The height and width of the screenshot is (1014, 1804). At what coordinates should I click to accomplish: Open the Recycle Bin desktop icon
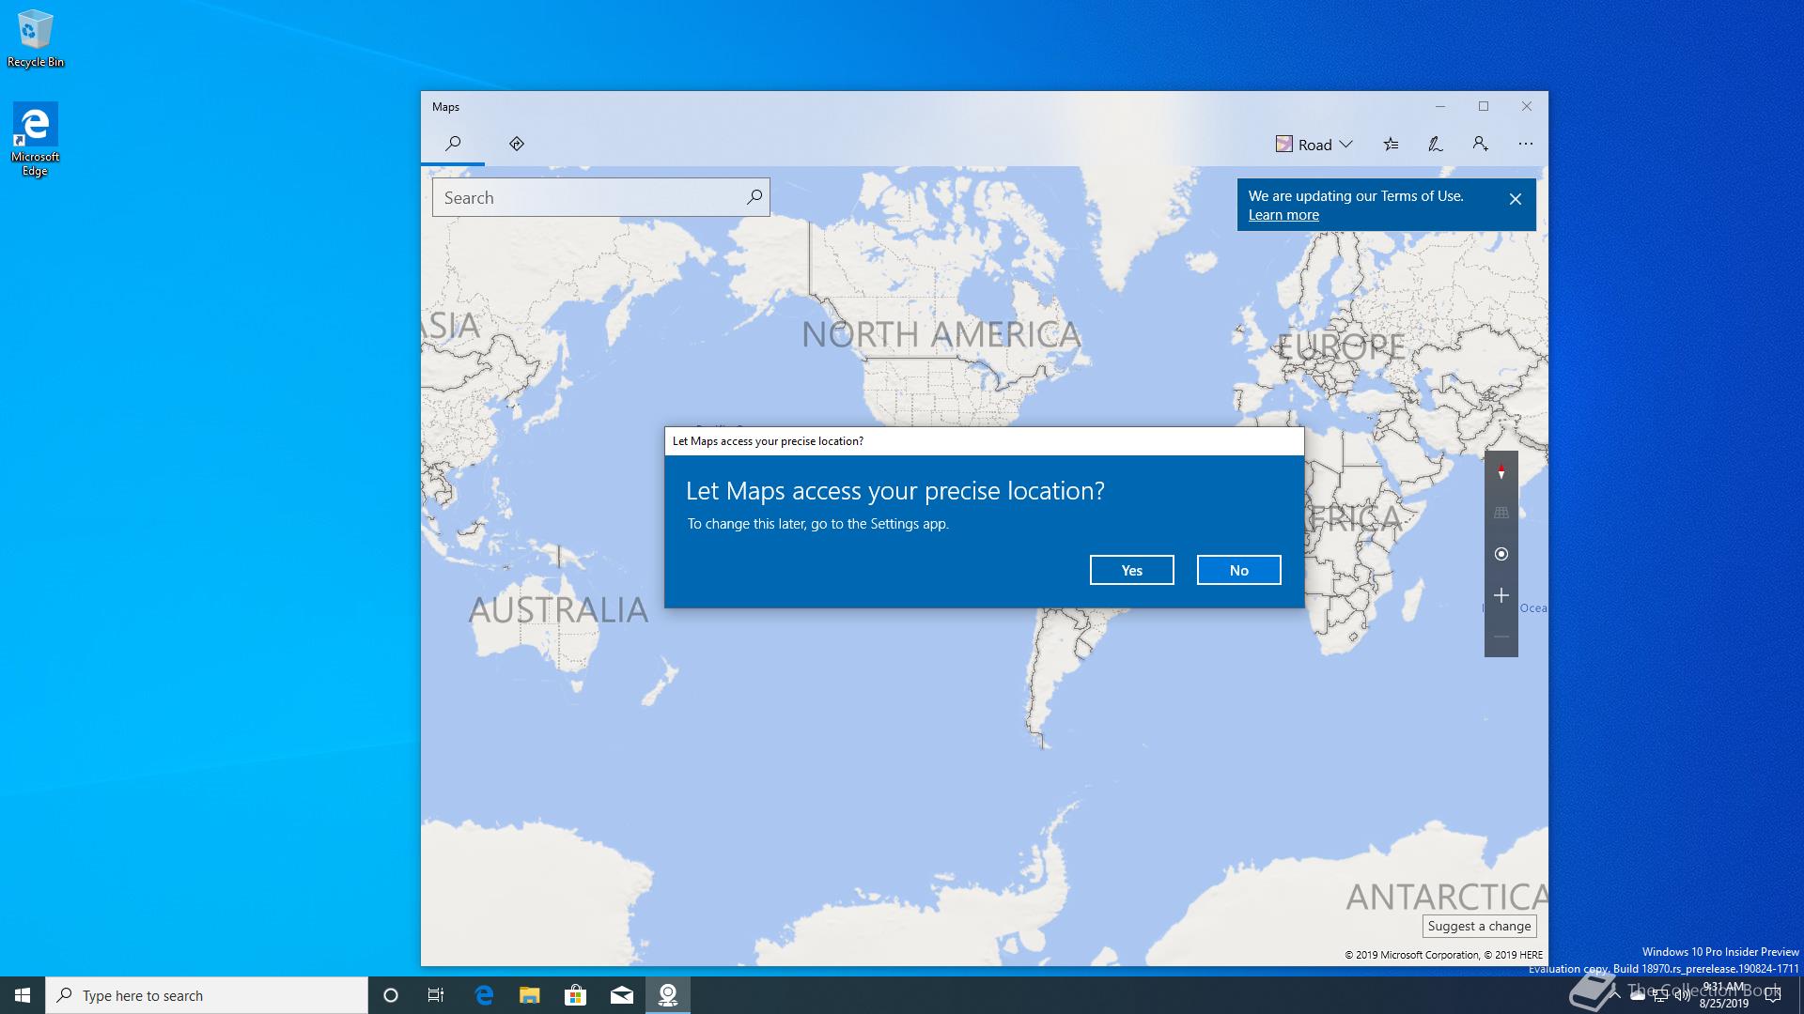point(36,39)
